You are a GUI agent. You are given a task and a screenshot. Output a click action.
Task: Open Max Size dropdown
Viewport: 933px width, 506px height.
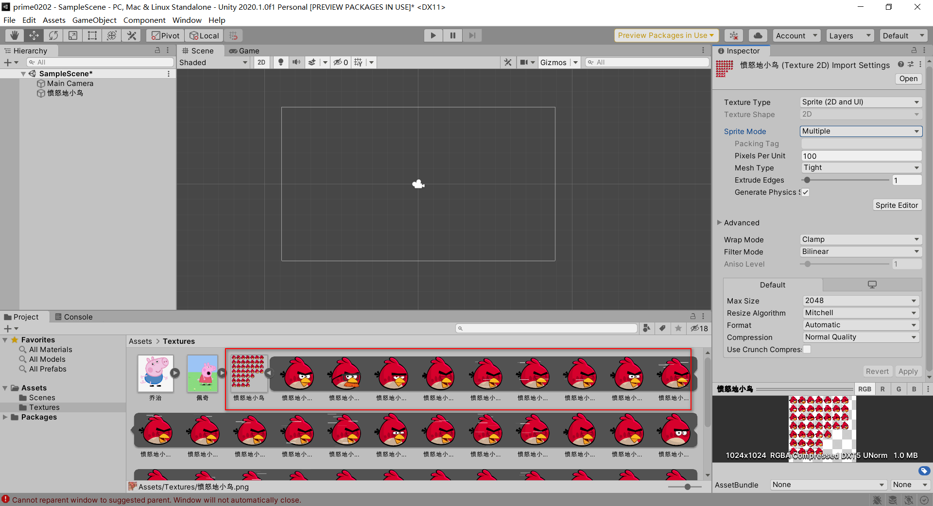861,301
